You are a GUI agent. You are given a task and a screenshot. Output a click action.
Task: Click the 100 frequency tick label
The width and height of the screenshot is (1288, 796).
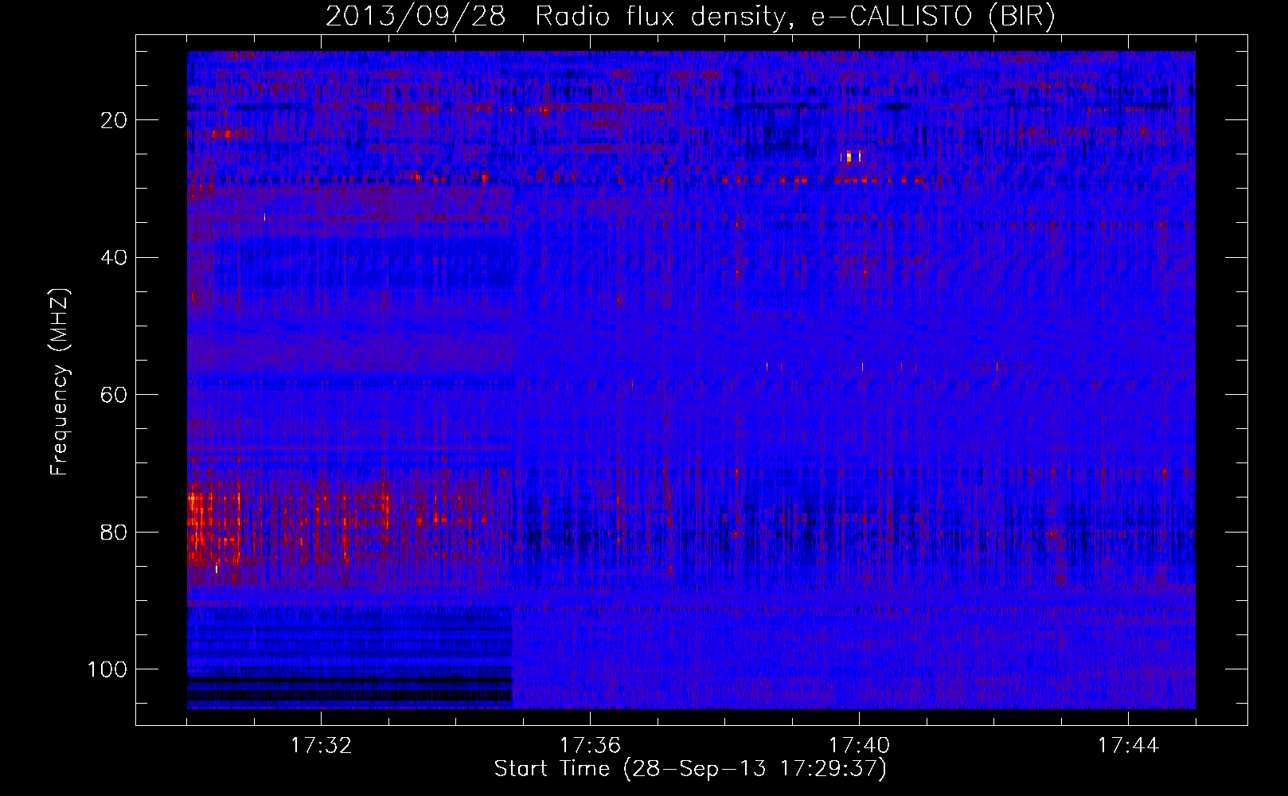coord(107,669)
